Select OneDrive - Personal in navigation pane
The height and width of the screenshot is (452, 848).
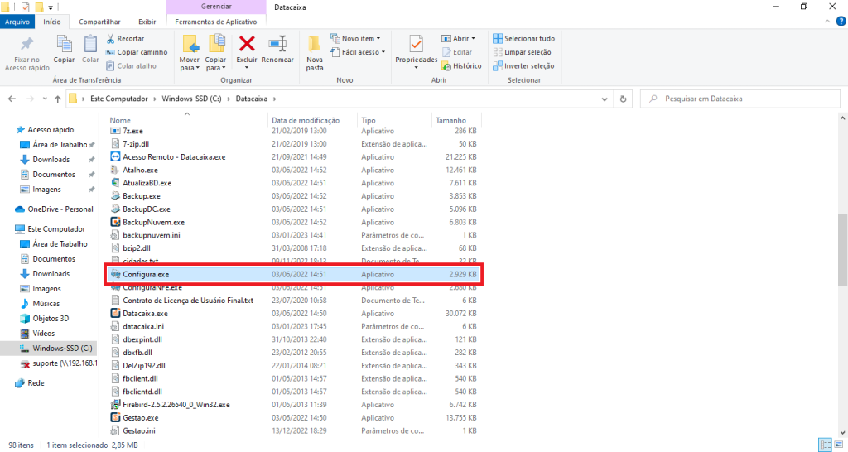pos(55,209)
